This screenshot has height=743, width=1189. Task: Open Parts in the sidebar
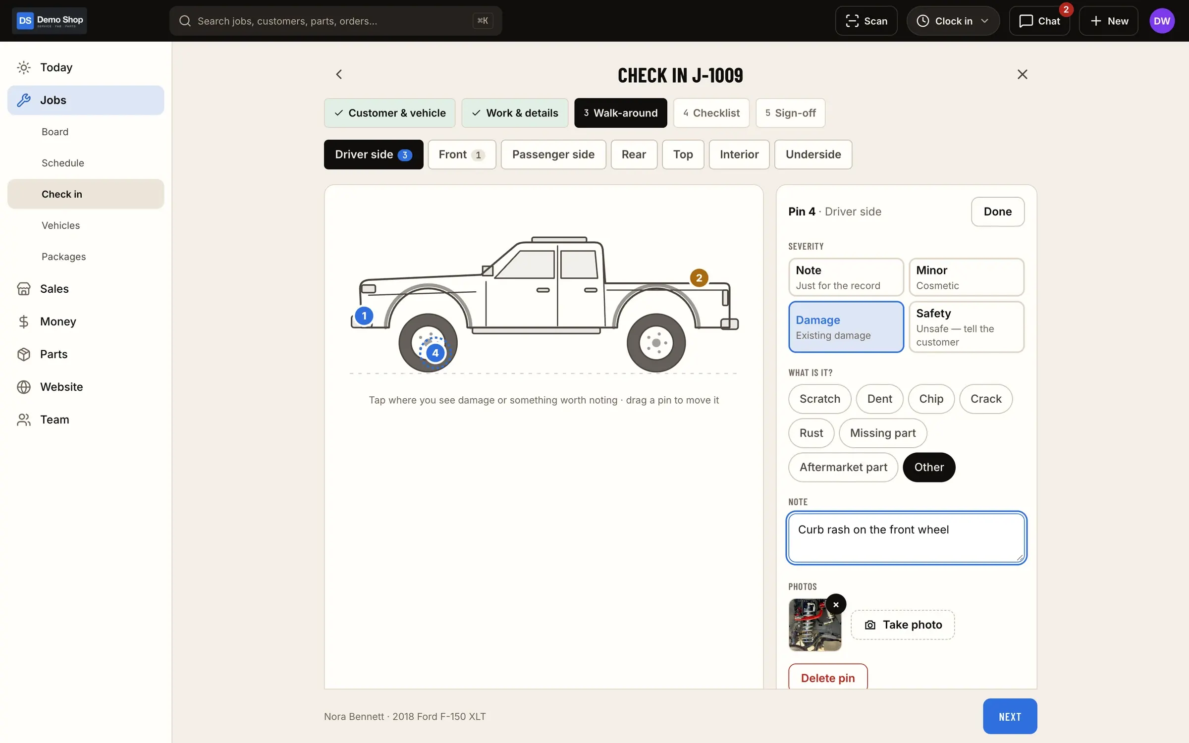click(86, 354)
